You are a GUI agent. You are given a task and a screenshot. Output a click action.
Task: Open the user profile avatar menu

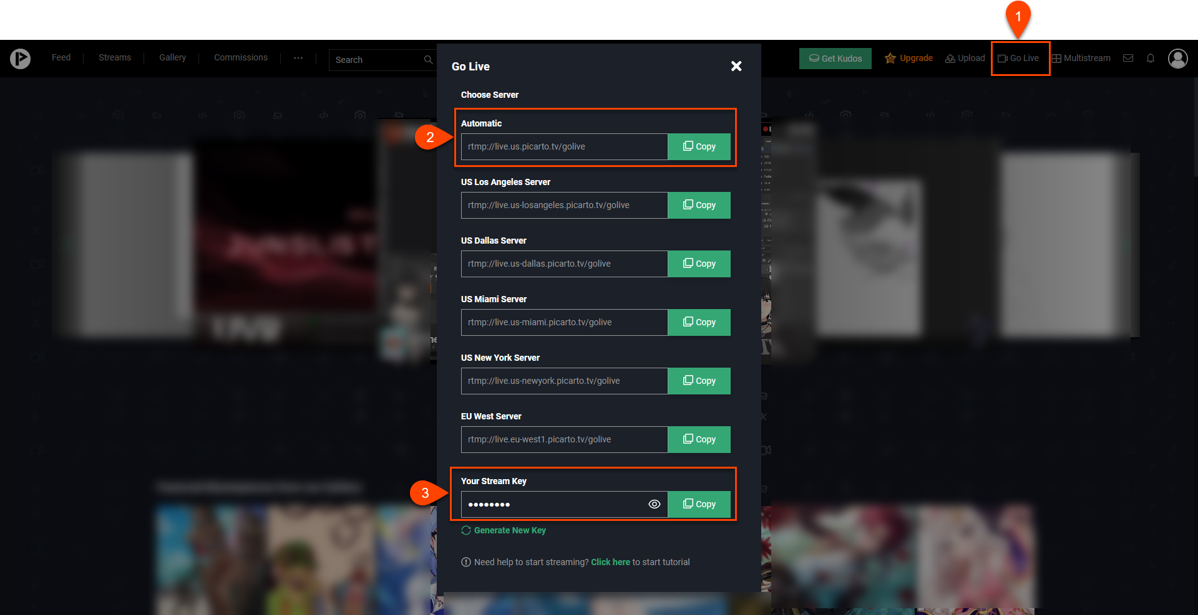click(x=1178, y=59)
